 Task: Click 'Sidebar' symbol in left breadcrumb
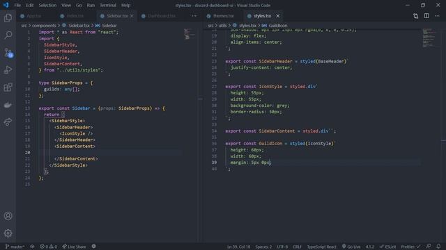click(109, 26)
